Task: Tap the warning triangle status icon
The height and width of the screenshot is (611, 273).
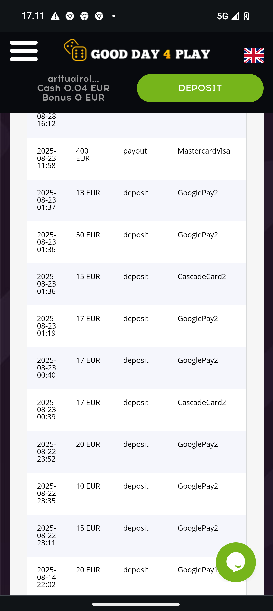Action: click(x=55, y=16)
